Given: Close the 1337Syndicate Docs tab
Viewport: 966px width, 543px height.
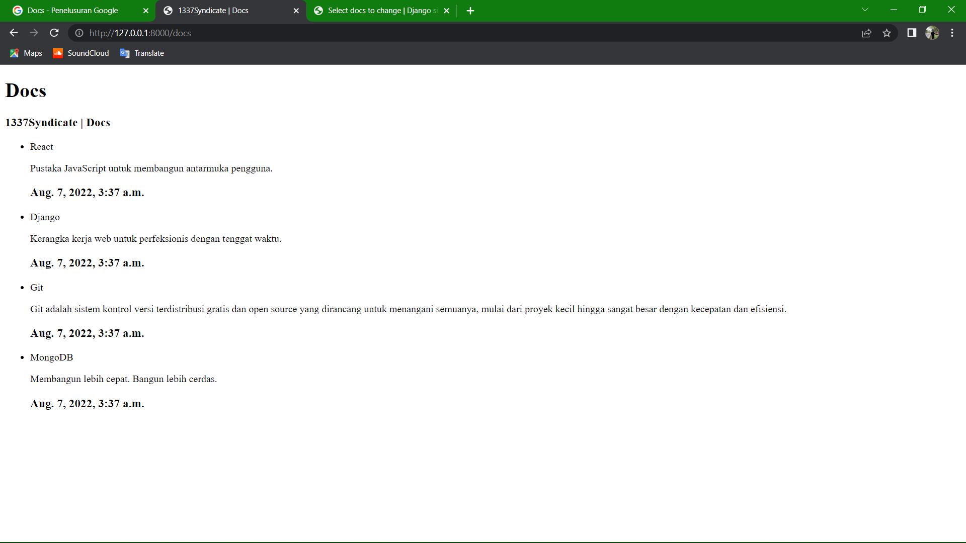Looking at the screenshot, I should click(x=296, y=11).
